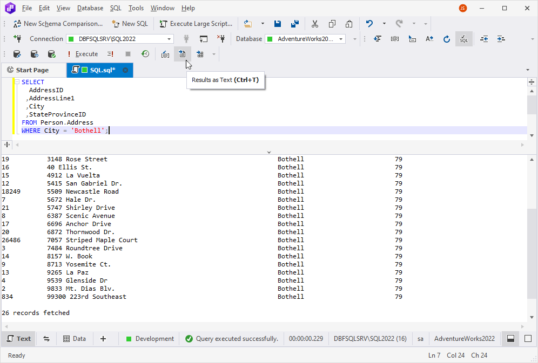Click the editor toolbar overflow dropdown arrow
Image resolution: width=538 pixels, height=363 pixels.
532,39
